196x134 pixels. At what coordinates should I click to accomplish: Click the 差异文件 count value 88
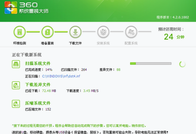(x=118, y=70)
